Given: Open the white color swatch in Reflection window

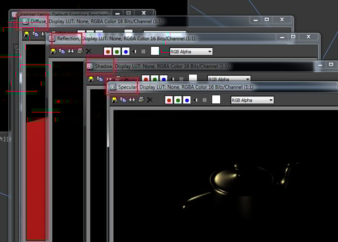Looking at the screenshot, I should click(x=155, y=51).
